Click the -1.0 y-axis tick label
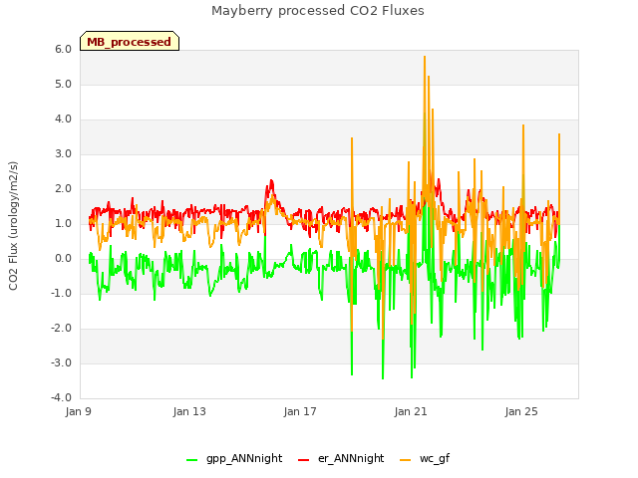 (61, 294)
